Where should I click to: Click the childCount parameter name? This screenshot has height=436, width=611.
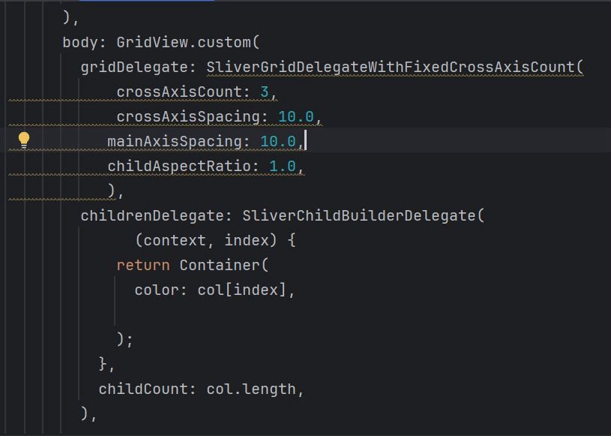click(x=142, y=389)
